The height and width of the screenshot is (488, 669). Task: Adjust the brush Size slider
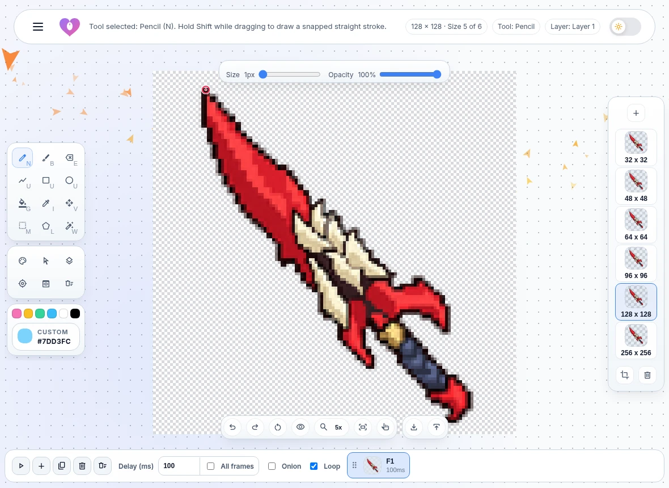(290, 74)
